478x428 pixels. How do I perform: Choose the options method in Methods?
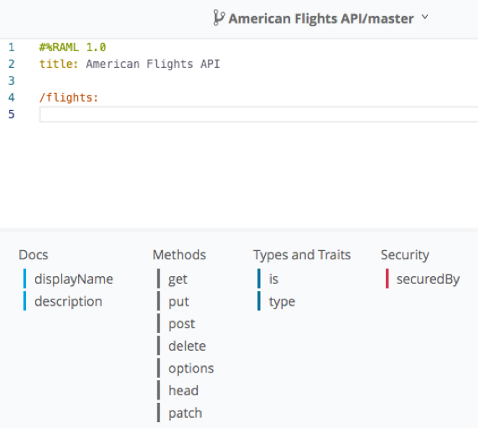(x=191, y=368)
